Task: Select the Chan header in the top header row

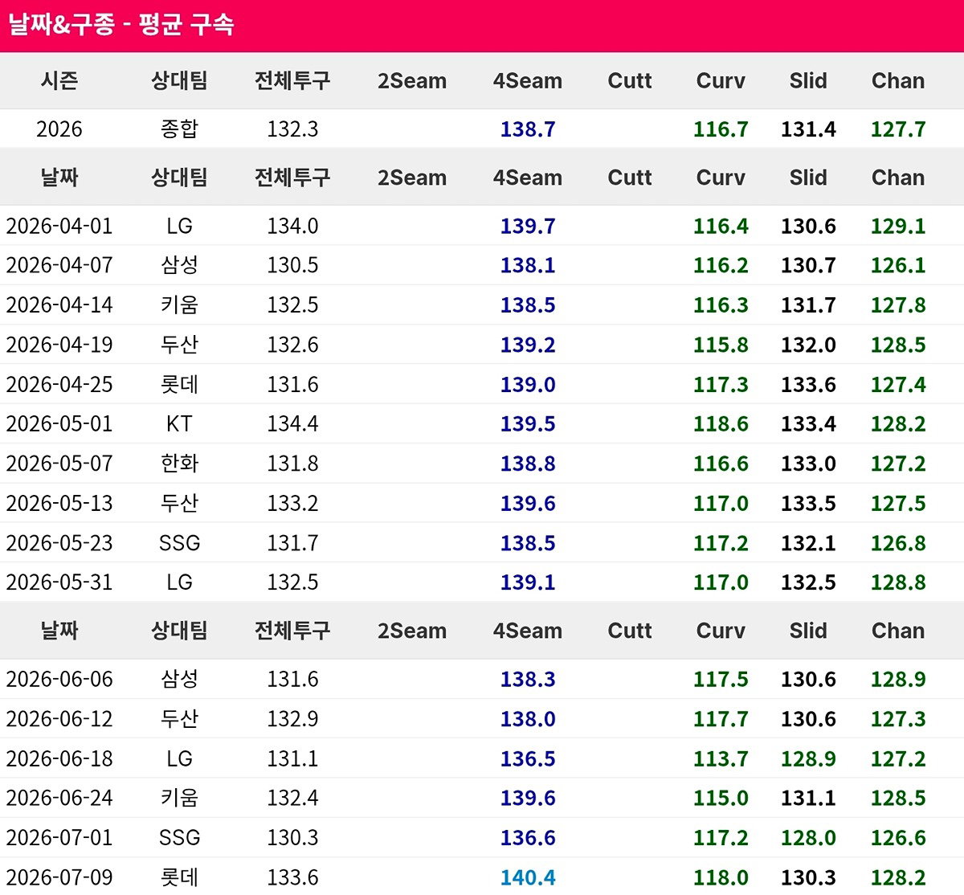Action: tap(898, 80)
